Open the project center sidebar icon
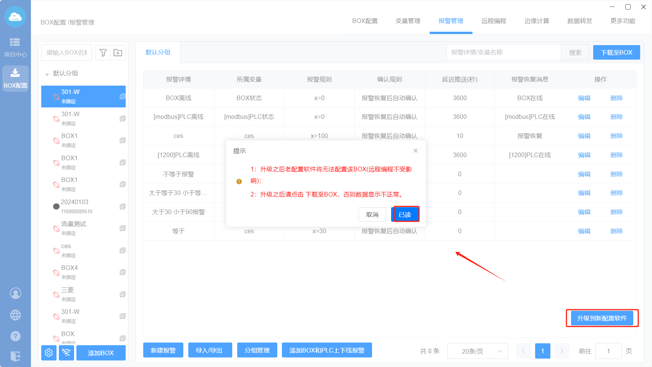 click(15, 47)
